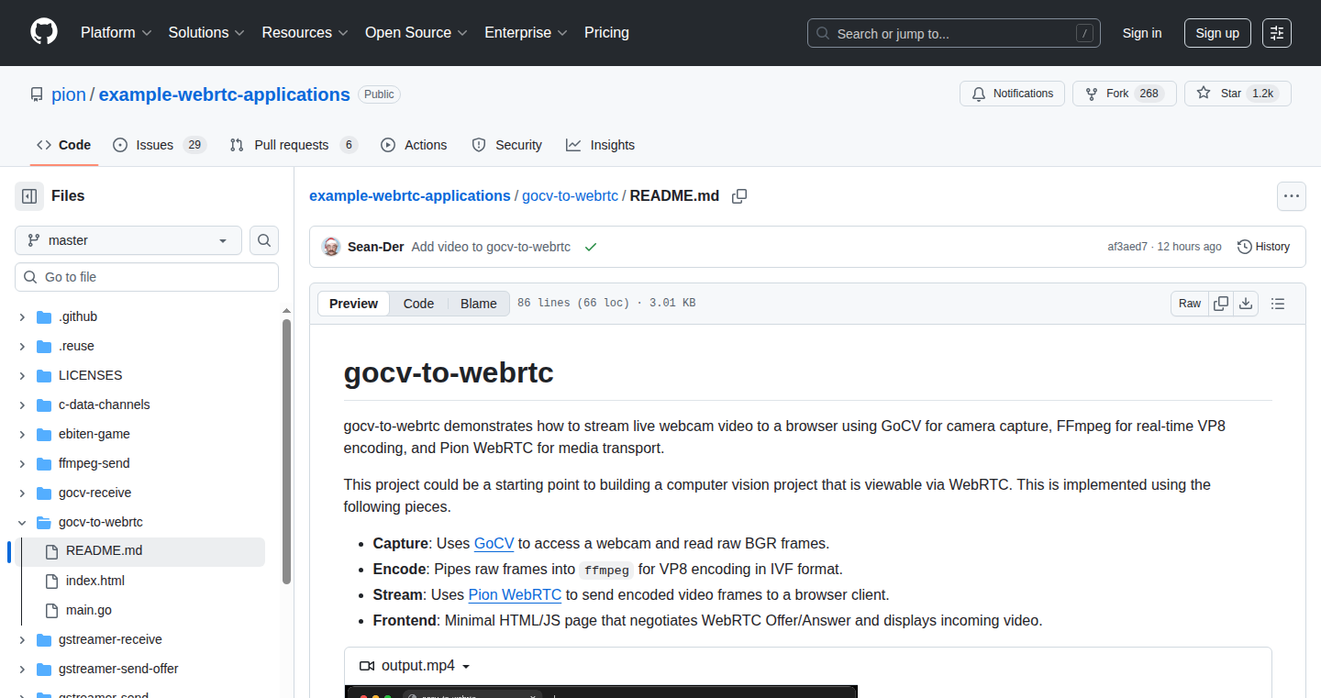This screenshot has width=1321, height=698.
Task: Open the Open Source dropdown menu
Action: click(416, 32)
